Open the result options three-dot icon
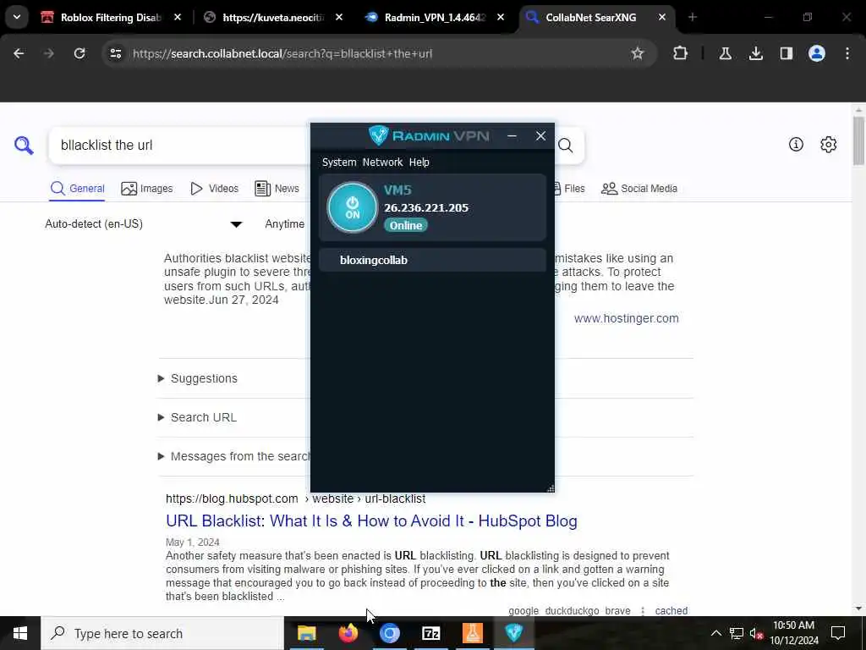This screenshot has width=866, height=650. click(x=643, y=611)
